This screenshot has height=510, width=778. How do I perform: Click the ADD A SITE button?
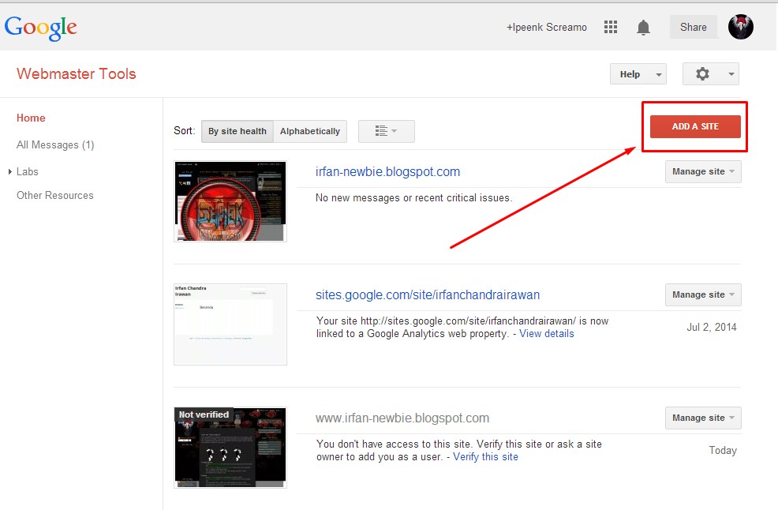(x=695, y=126)
